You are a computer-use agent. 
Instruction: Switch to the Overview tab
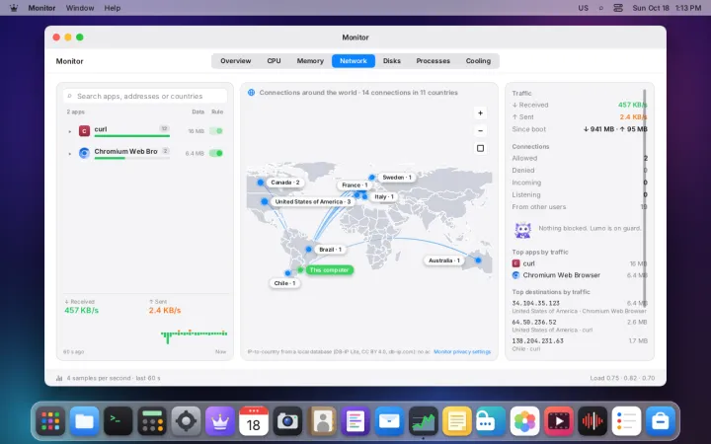click(235, 61)
